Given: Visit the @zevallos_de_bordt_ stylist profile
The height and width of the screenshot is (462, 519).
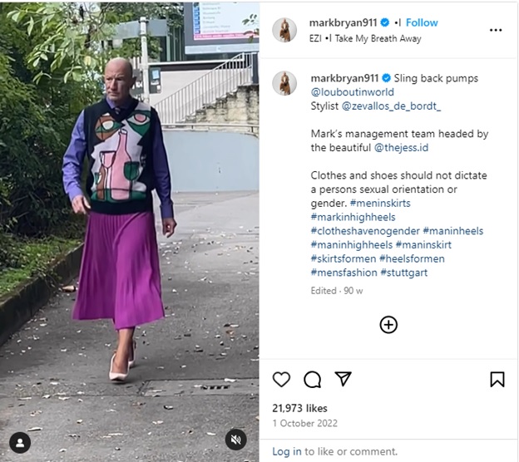Looking at the screenshot, I should (x=391, y=106).
